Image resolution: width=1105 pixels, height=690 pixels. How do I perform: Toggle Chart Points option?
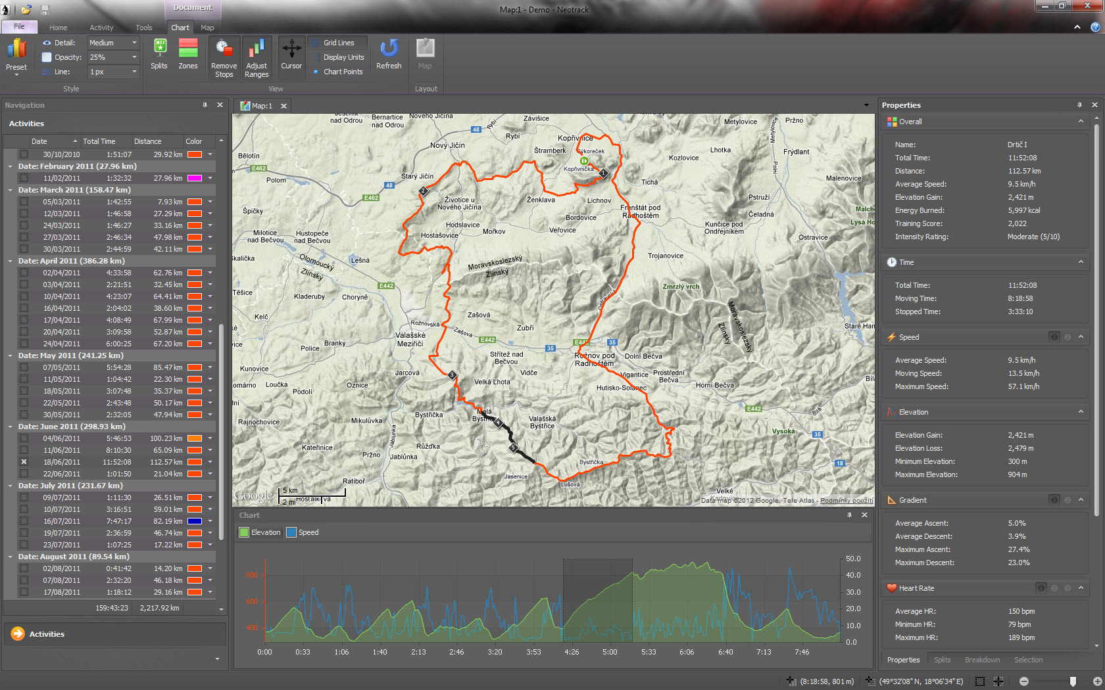pyautogui.click(x=338, y=72)
